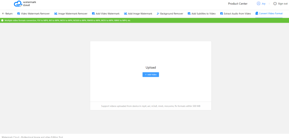Screen dimensions: 289x138
Task: Select the Add Image Watermark tab
Action: 138,13
